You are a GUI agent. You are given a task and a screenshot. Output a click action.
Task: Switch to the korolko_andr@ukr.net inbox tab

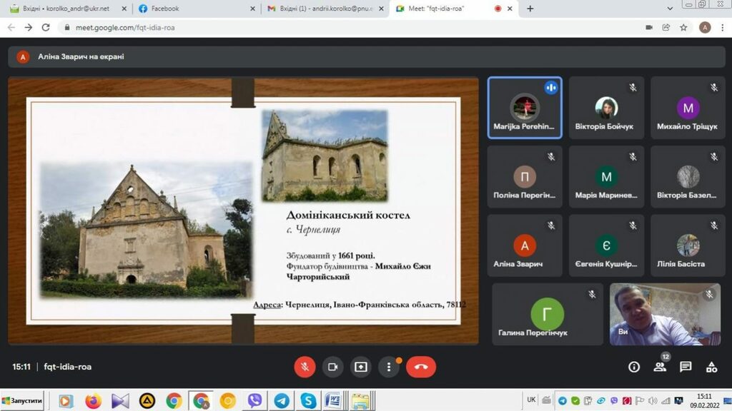(x=64, y=9)
